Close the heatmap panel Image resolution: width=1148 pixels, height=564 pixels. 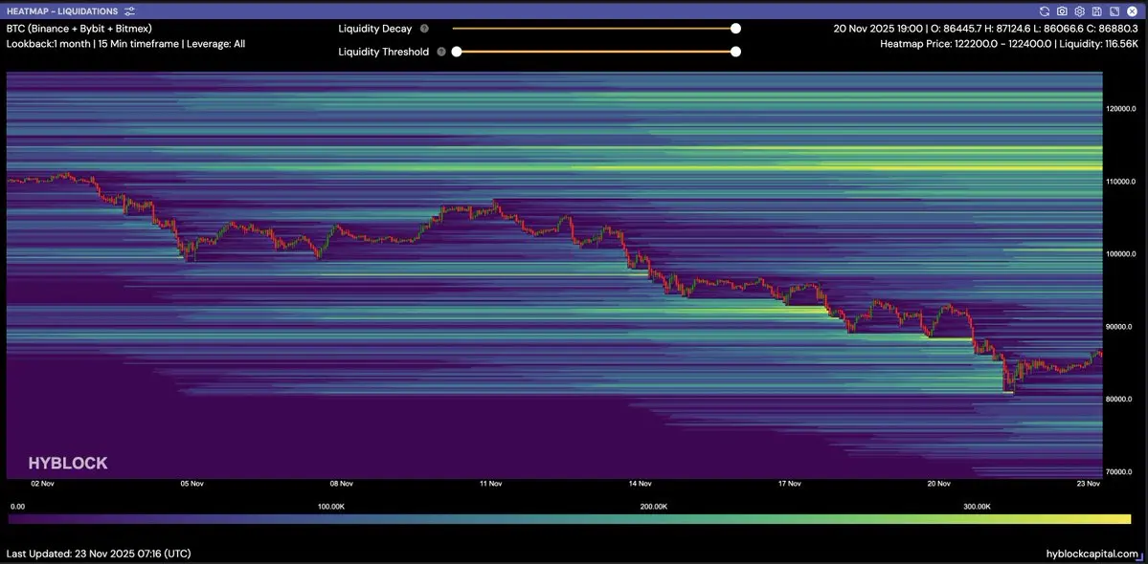[1131, 11]
